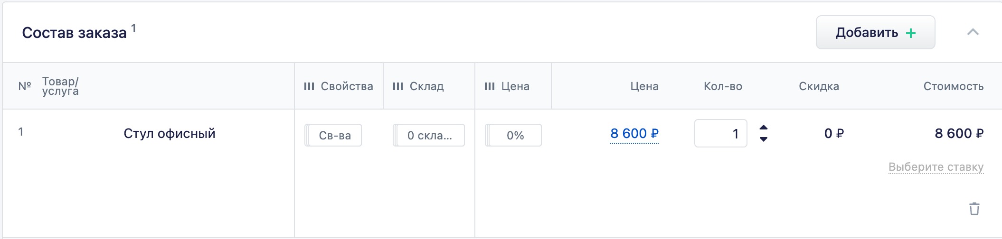Viewport: 1002px width, 239px height.
Task: Click the 0 ₽ discount value
Action: 834,134
